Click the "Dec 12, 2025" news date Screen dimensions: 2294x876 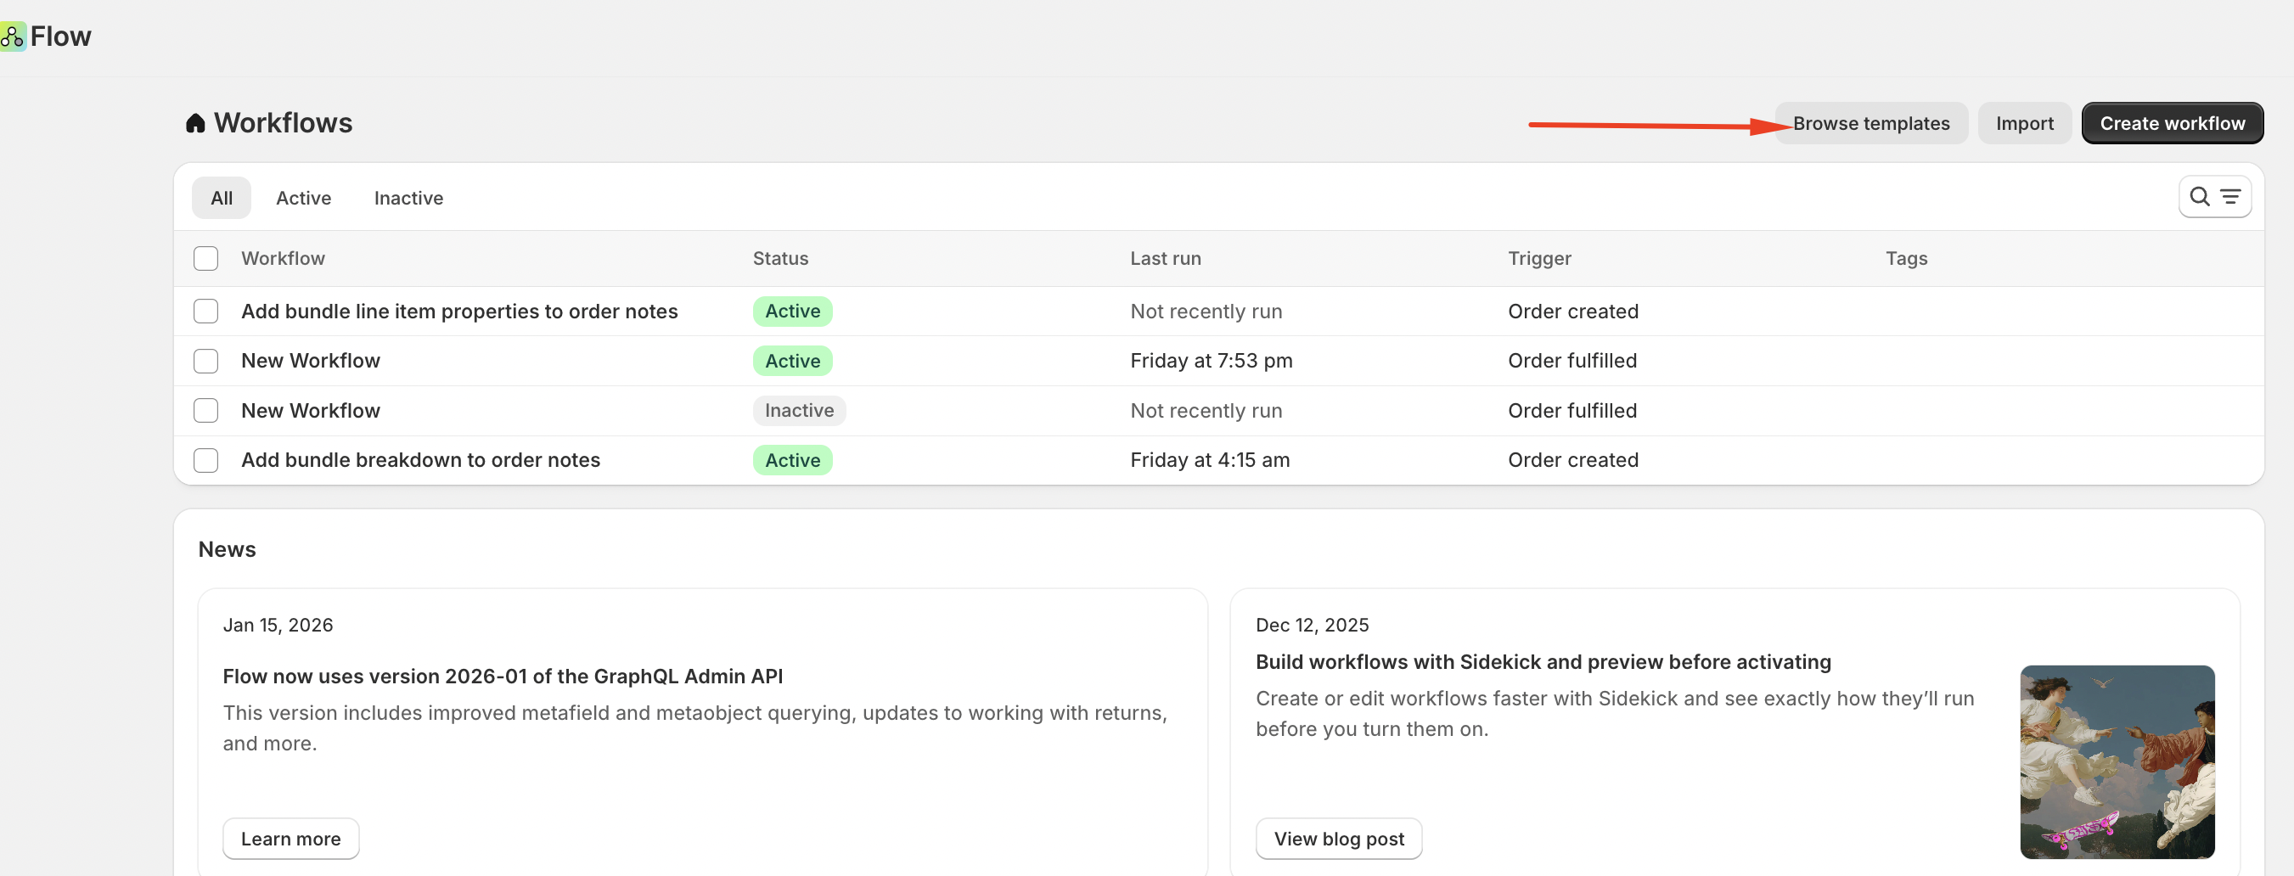coord(1312,625)
